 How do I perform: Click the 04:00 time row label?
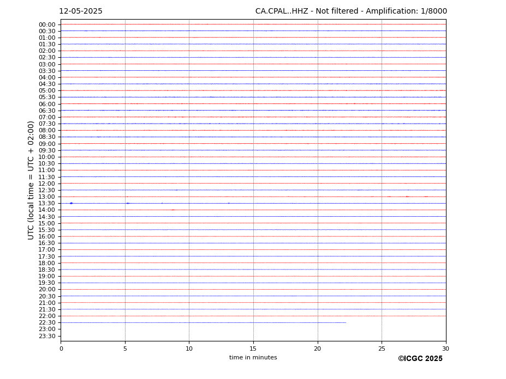click(47, 78)
